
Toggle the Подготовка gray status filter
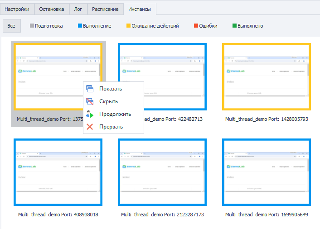tap(46, 26)
